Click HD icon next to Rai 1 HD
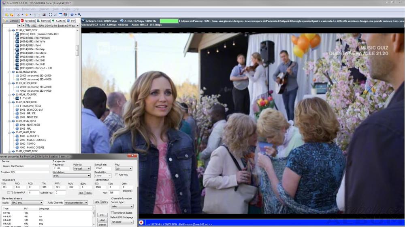This screenshot has height=227, width=405. point(17,57)
